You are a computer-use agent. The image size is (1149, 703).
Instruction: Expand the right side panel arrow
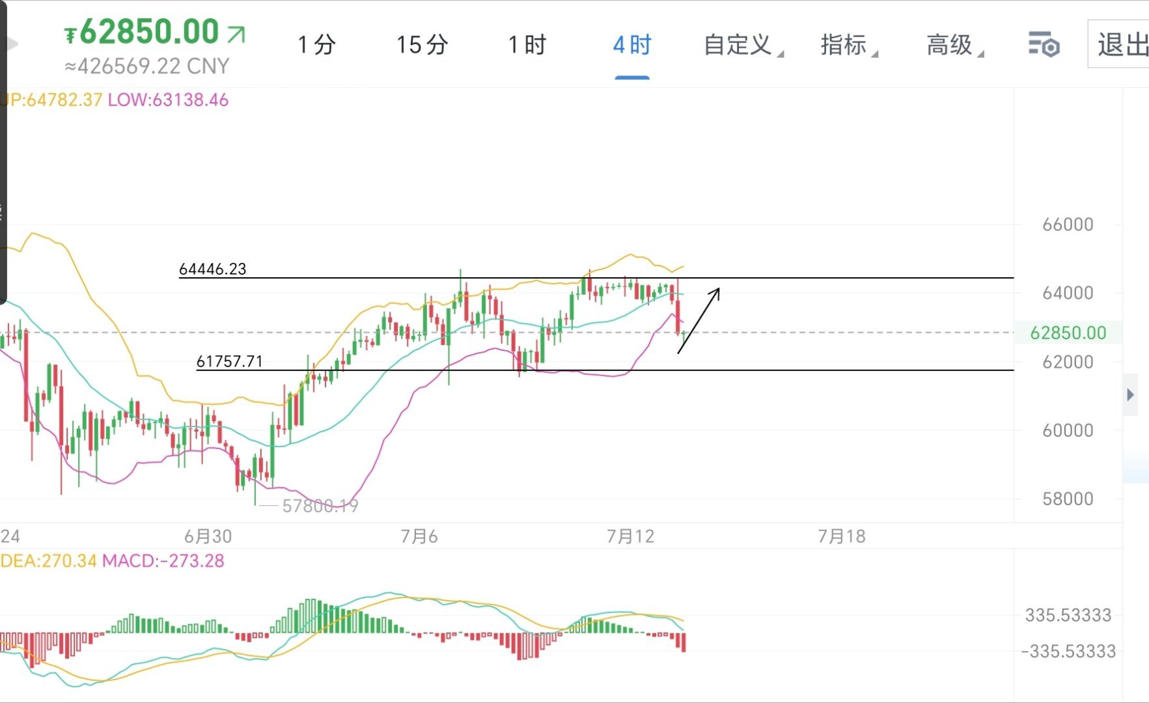coord(1130,394)
